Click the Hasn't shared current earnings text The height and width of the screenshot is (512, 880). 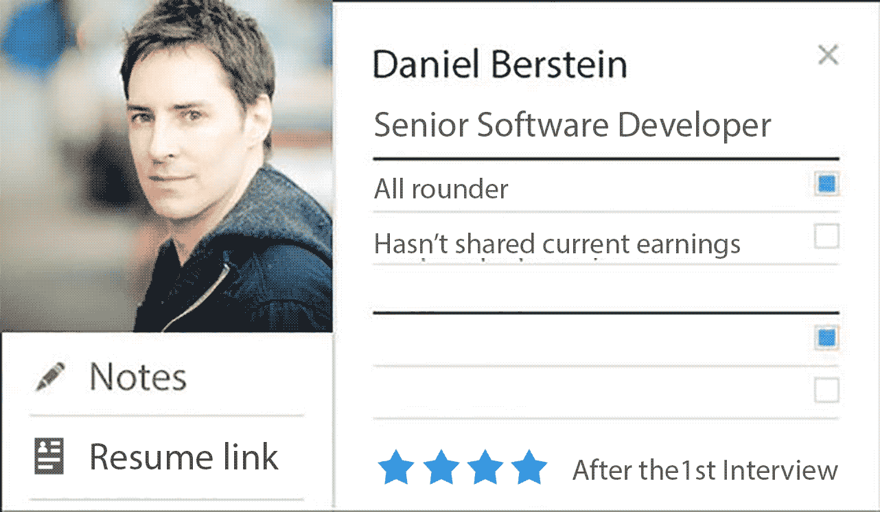pos(557,244)
